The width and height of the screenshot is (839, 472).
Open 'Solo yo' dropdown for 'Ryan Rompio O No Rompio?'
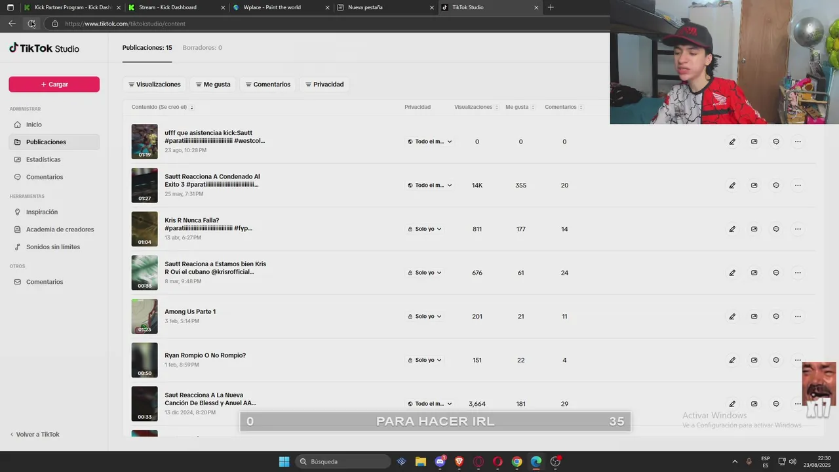tap(425, 360)
